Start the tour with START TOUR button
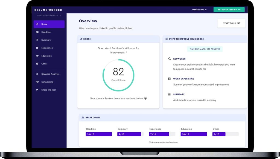Viewport: 280px width, 159px height. coord(231,23)
